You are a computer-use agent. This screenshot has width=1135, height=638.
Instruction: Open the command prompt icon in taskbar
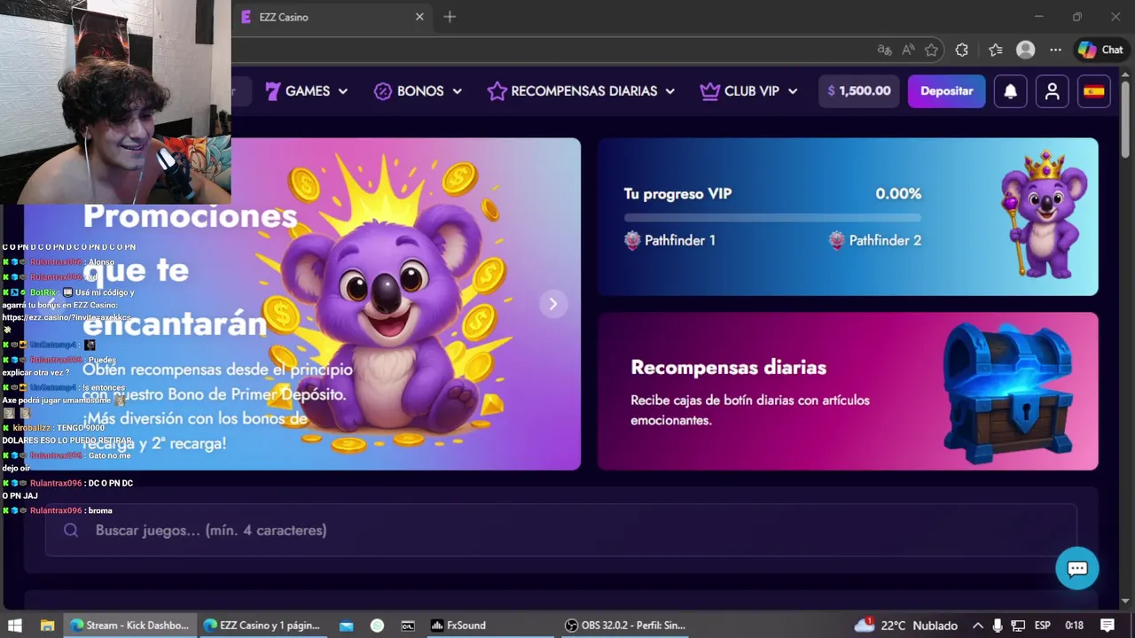(x=408, y=625)
